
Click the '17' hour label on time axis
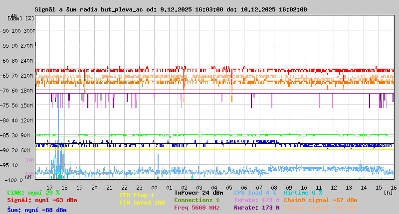coord(49,188)
